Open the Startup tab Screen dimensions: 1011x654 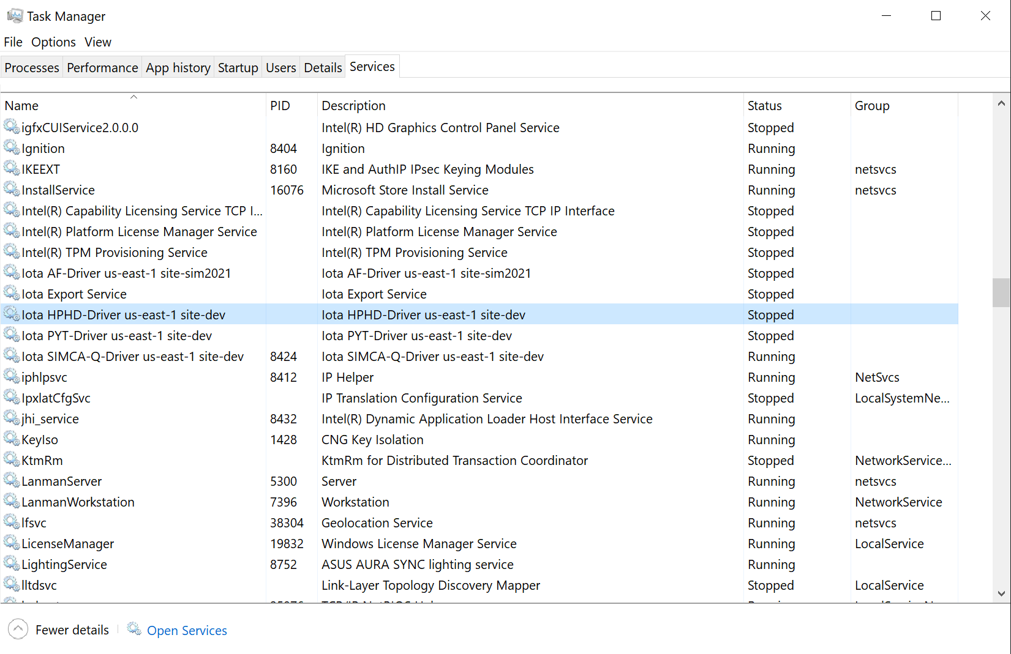[x=238, y=67]
